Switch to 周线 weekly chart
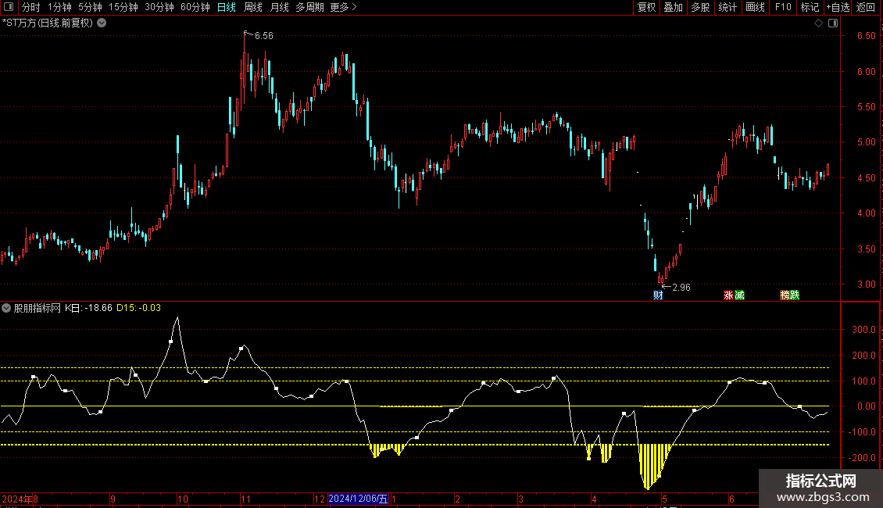 coord(253,7)
